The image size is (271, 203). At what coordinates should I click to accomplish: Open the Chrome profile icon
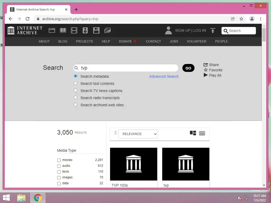(x=252, y=19)
